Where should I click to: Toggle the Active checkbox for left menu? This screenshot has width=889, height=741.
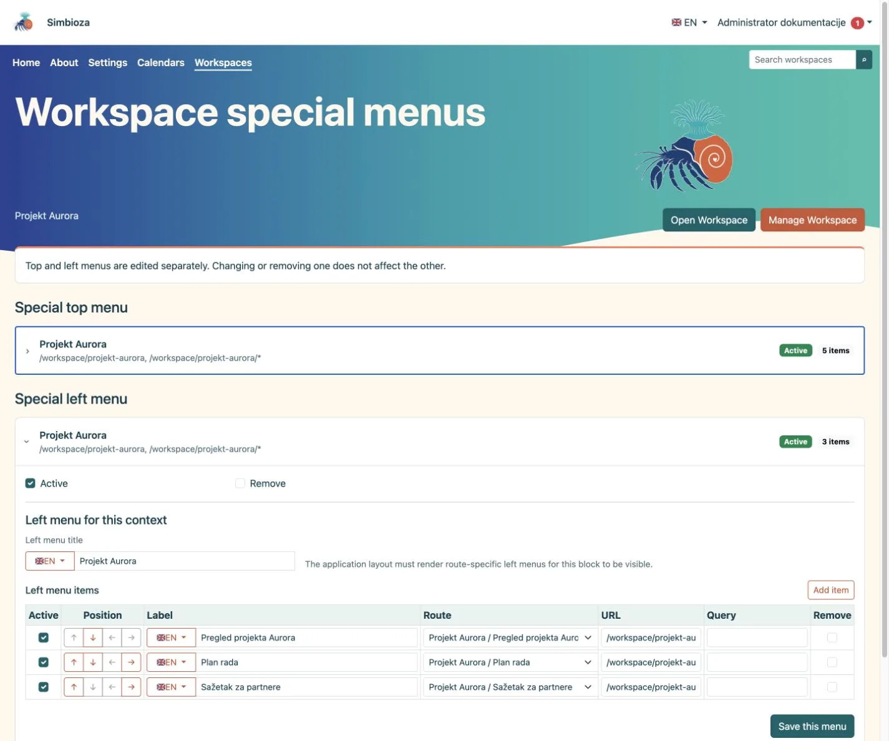[31, 483]
